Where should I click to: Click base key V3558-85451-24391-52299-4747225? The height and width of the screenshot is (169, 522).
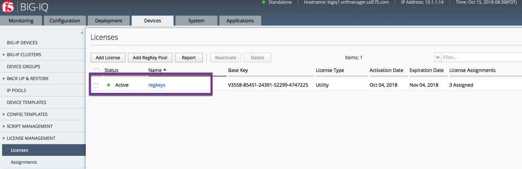tap(268, 85)
